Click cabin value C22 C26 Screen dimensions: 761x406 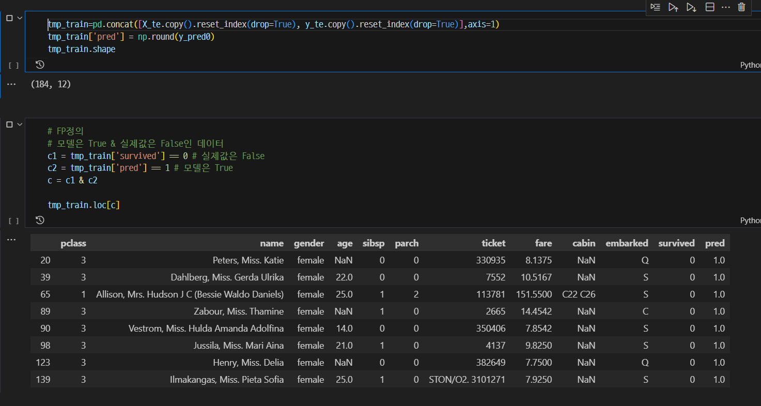579,294
